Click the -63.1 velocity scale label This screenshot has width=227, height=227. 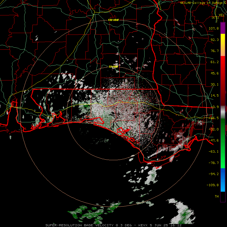(214, 152)
